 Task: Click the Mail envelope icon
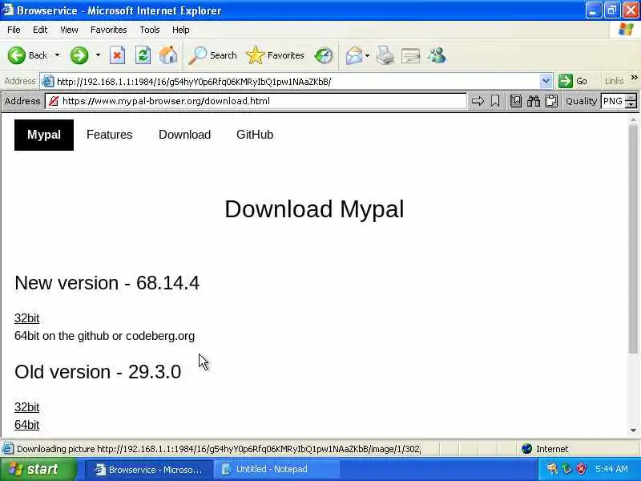point(353,55)
